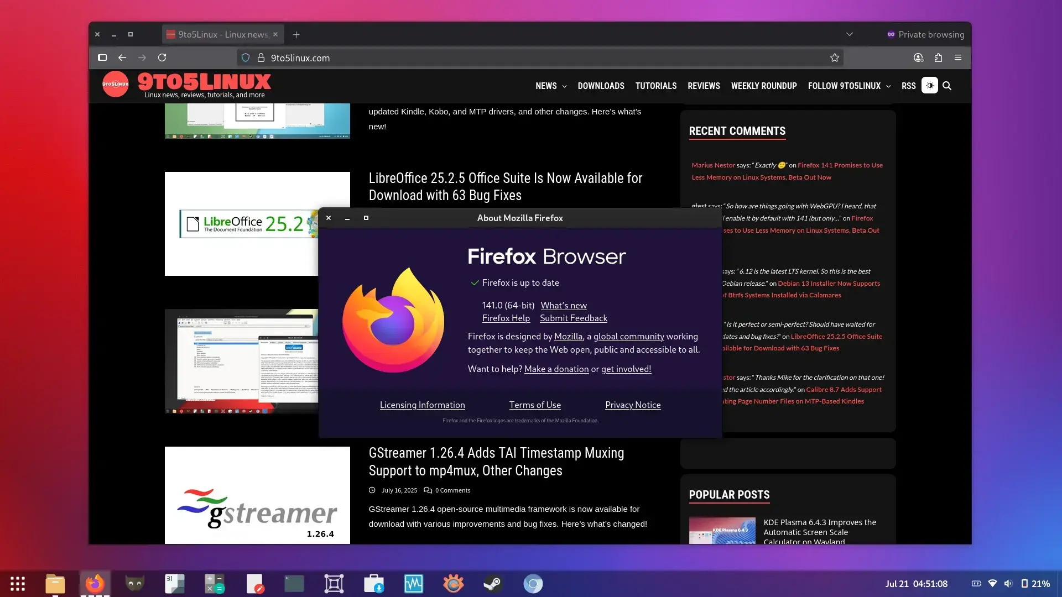The width and height of the screenshot is (1062, 597).
Task: Open the list-all-tabs chevron
Action: pos(850,34)
